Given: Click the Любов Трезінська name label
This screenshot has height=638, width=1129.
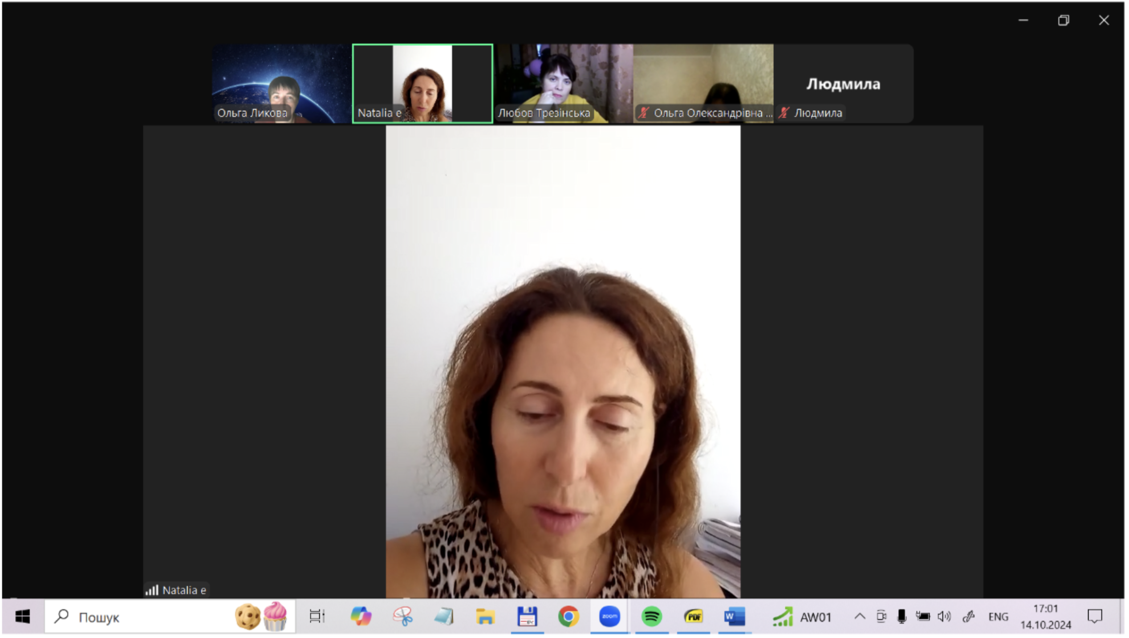Looking at the screenshot, I should (x=544, y=113).
